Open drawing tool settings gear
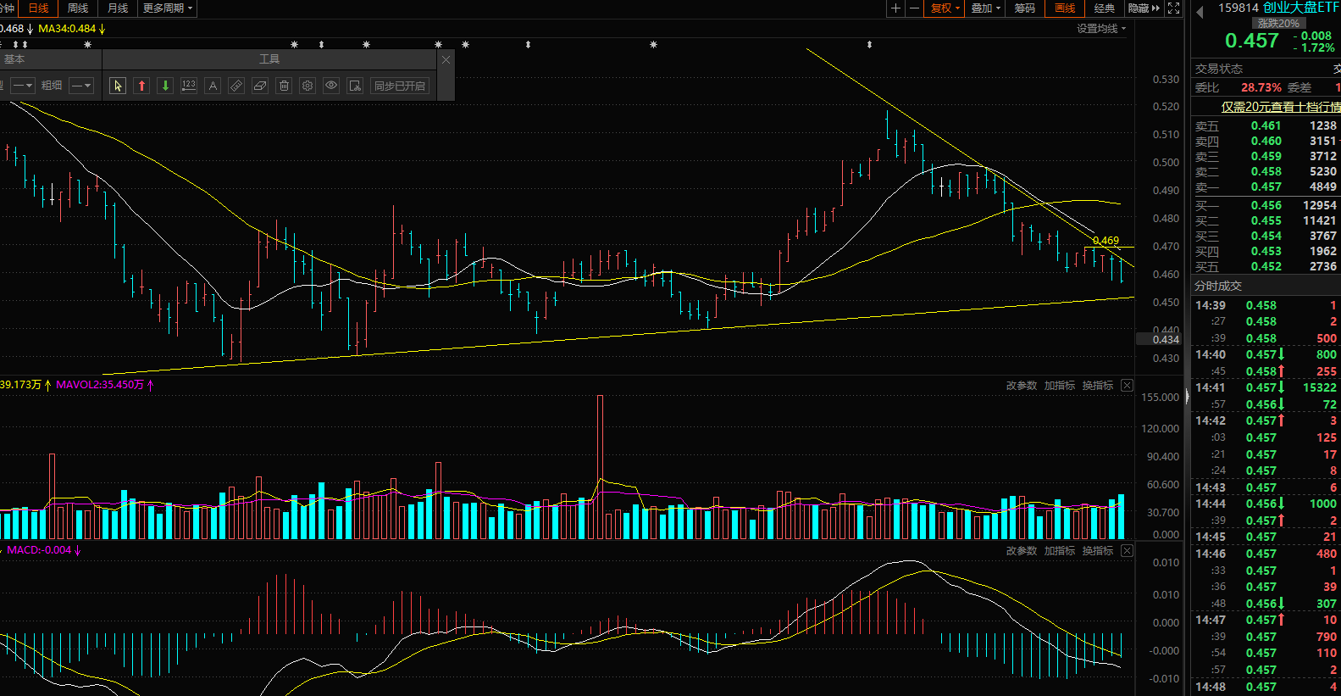 308,86
